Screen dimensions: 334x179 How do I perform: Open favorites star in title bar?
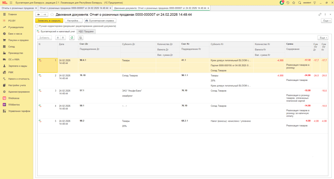(294, 2)
